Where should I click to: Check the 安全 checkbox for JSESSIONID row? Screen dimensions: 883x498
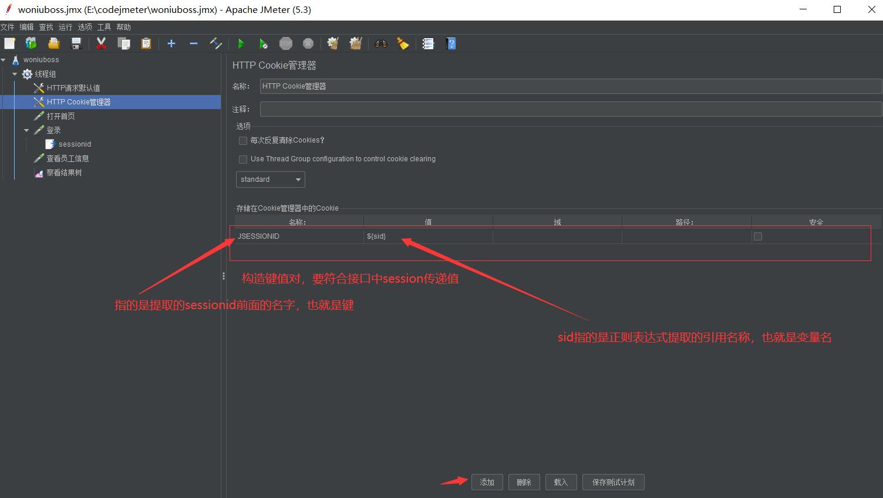(758, 236)
